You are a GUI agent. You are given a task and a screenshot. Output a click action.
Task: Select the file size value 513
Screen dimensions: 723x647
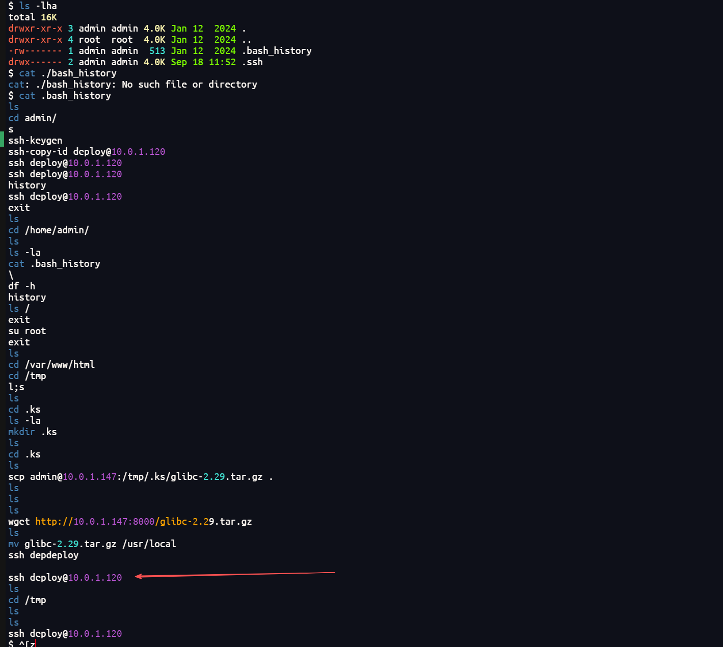pyautogui.click(x=157, y=51)
